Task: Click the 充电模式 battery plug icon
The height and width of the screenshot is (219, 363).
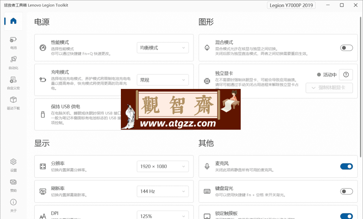Action: click(43, 80)
